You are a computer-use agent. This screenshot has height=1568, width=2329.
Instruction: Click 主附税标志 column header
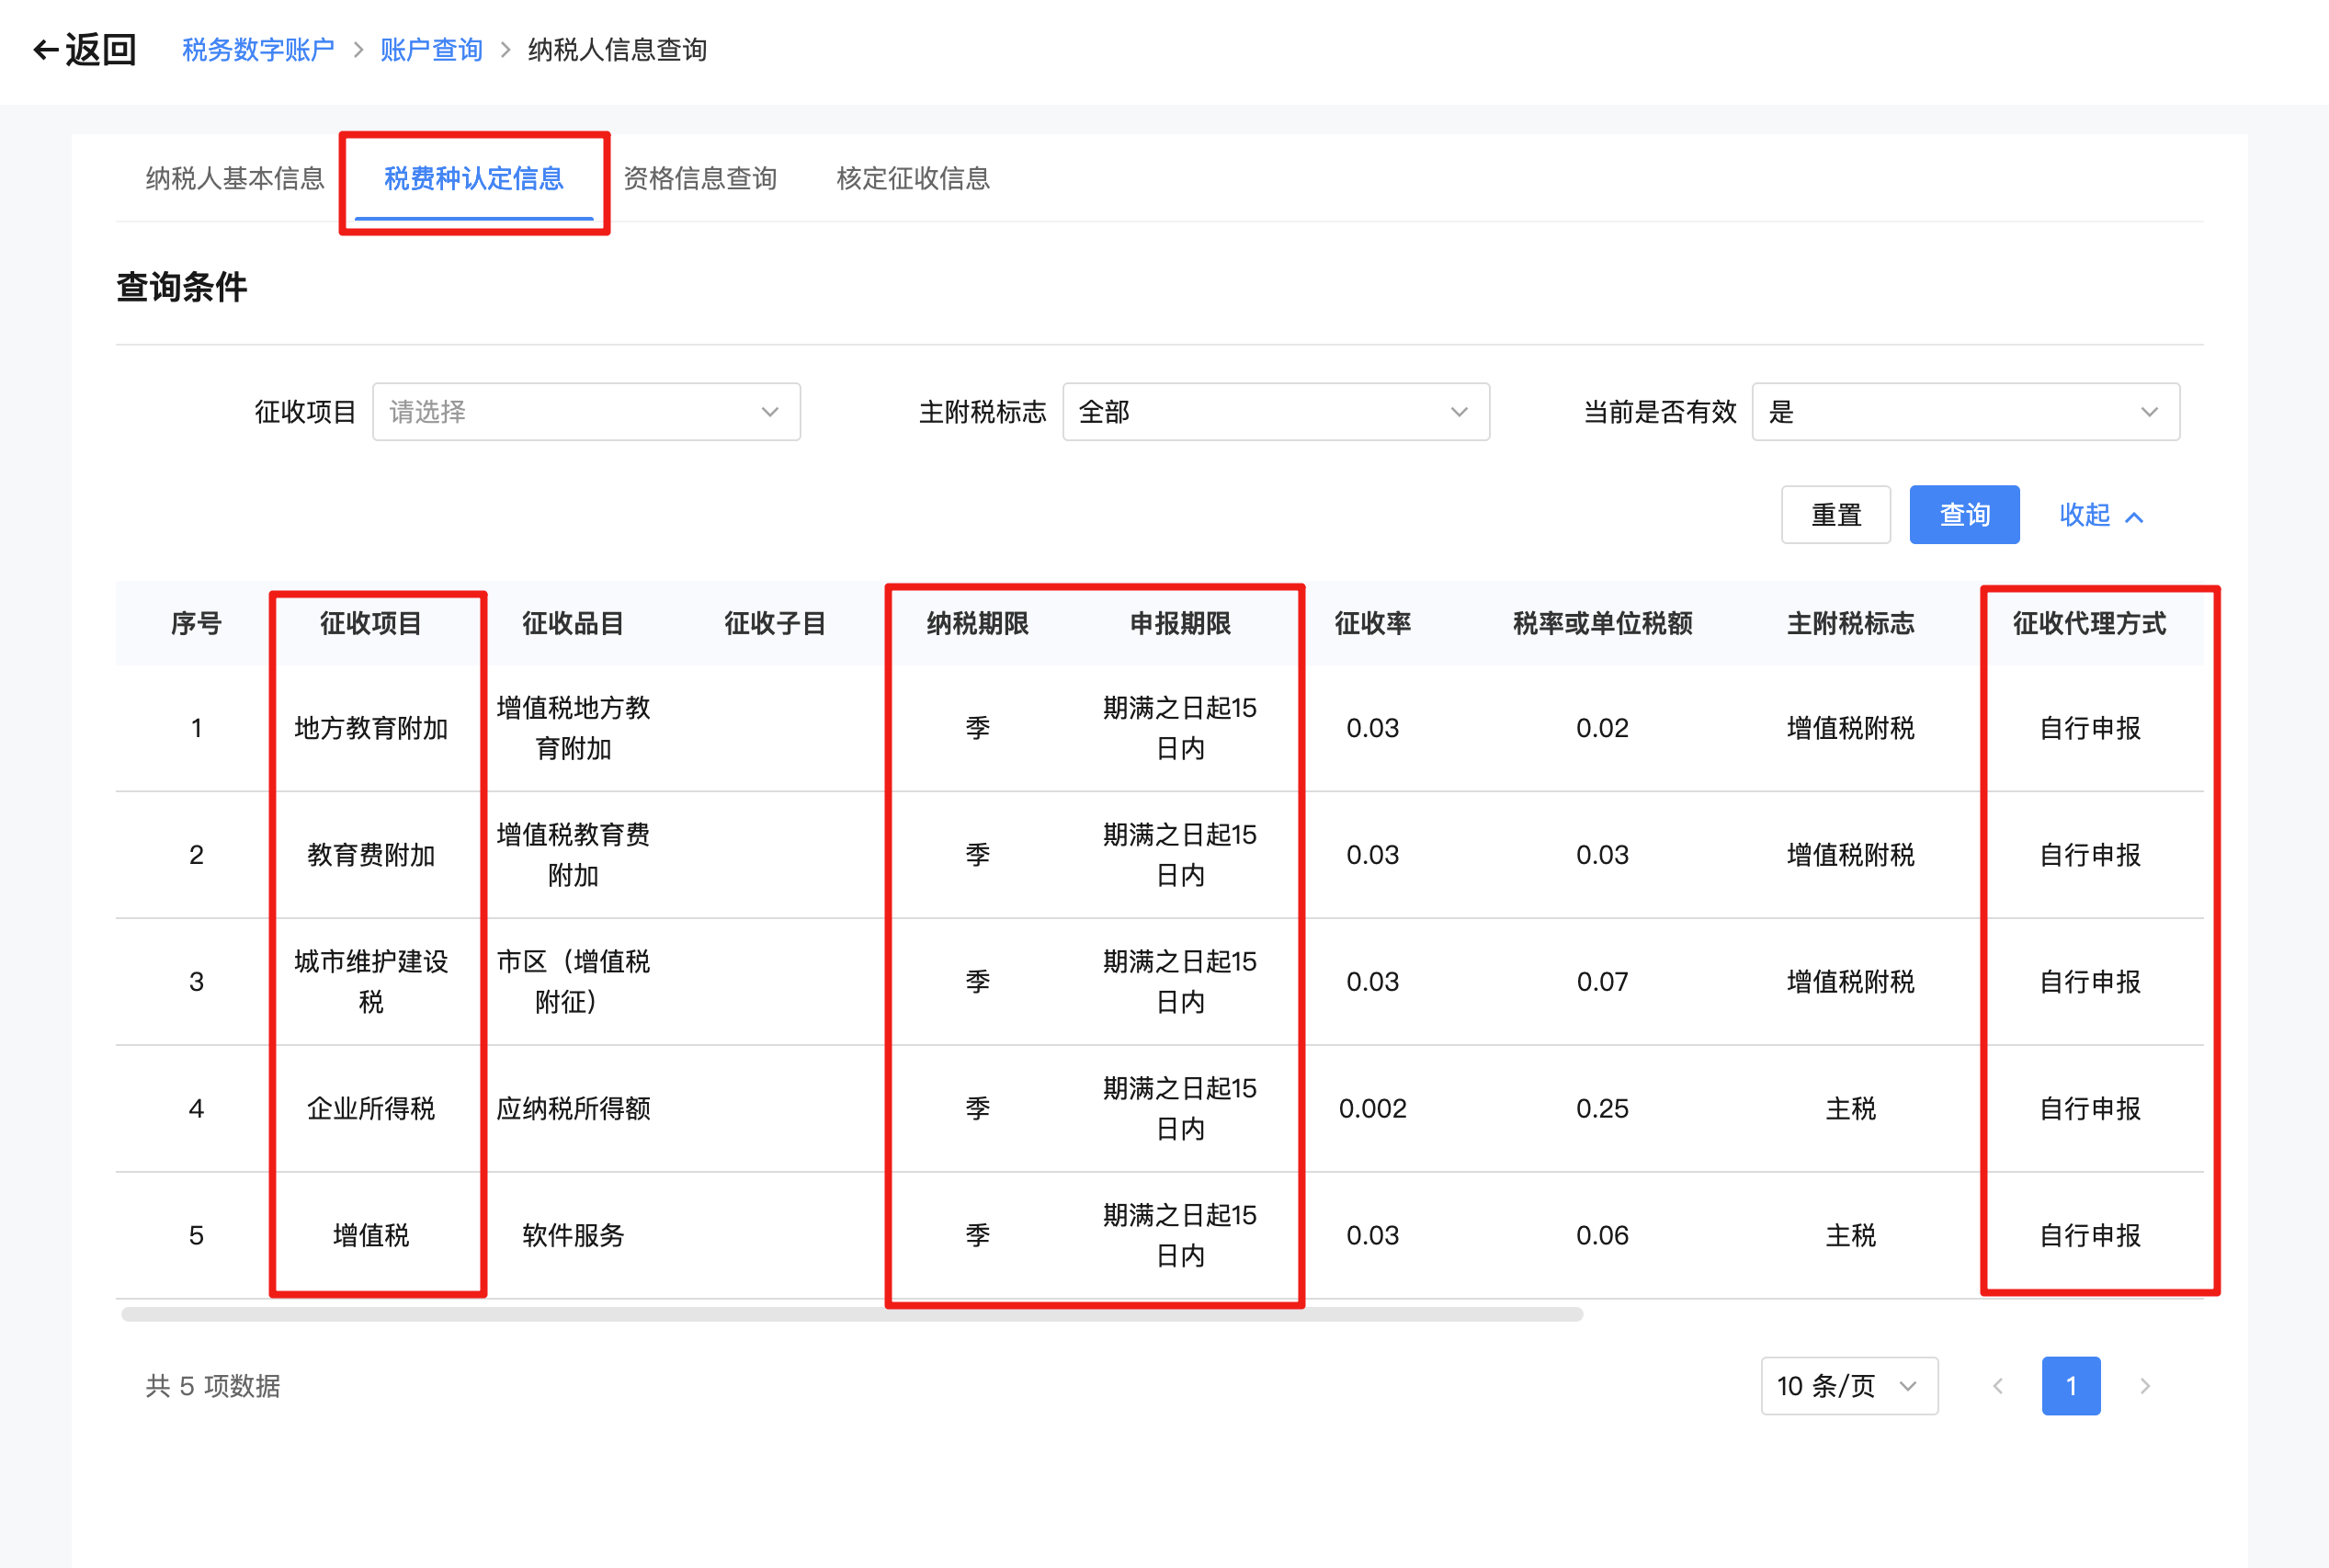[x=1850, y=623]
